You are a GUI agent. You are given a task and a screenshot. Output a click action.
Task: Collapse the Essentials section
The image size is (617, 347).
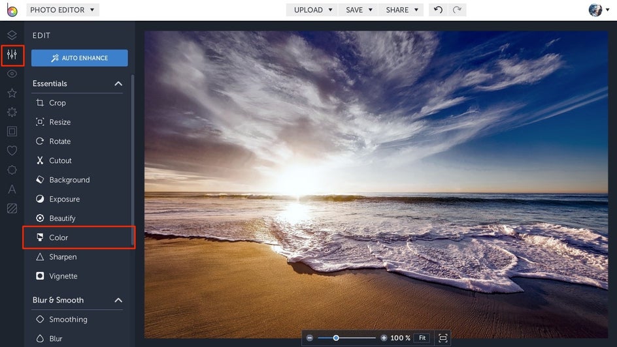pyautogui.click(x=118, y=83)
